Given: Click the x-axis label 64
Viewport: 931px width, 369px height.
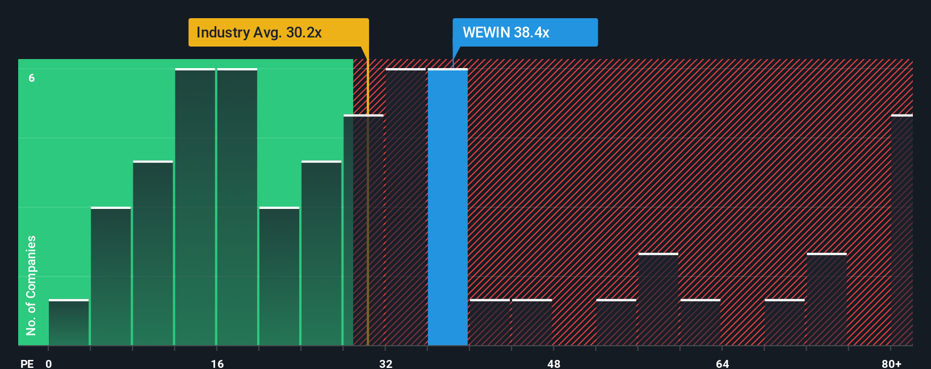Looking at the screenshot, I should click(722, 363).
